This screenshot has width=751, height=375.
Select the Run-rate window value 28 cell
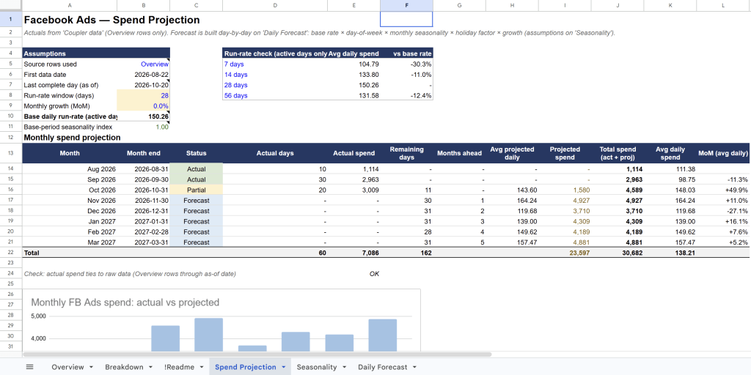143,95
